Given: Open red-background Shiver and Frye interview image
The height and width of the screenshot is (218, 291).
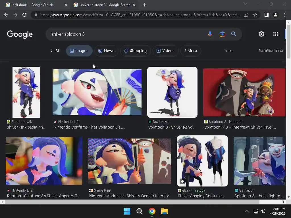Looking at the screenshot, I should click(244, 92).
